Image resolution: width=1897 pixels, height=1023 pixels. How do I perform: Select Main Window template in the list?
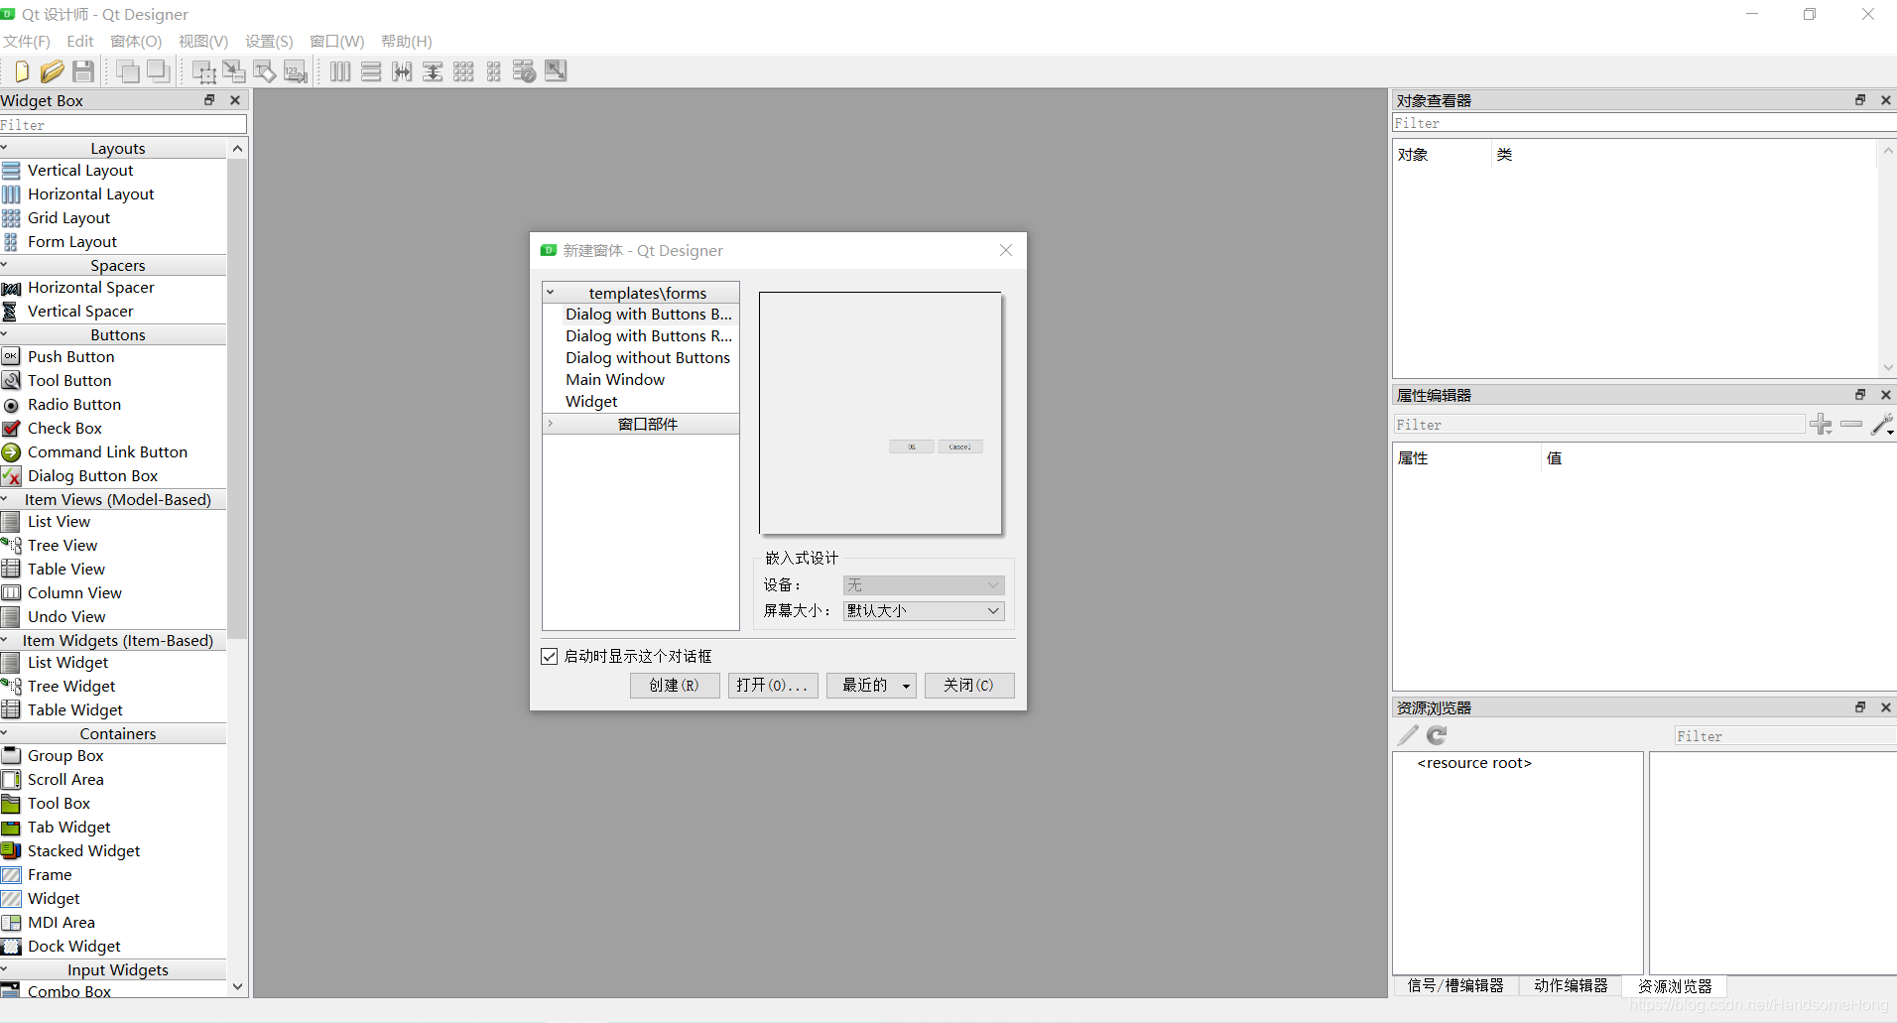point(615,379)
